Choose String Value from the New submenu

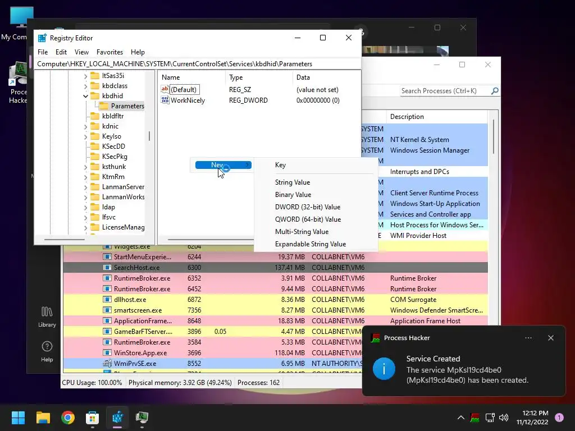tap(292, 182)
